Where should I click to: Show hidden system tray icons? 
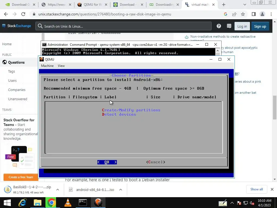232,203
